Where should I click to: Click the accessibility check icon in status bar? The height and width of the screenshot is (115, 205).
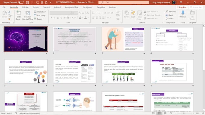(16, 113)
